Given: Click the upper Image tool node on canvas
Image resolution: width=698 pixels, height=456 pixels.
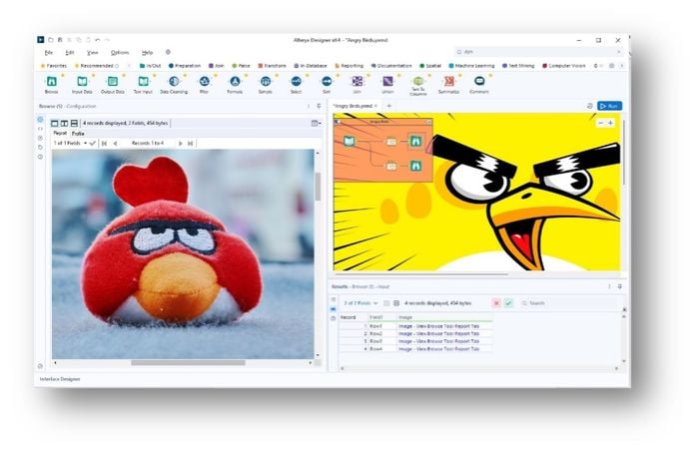Looking at the screenshot, I should [x=391, y=142].
